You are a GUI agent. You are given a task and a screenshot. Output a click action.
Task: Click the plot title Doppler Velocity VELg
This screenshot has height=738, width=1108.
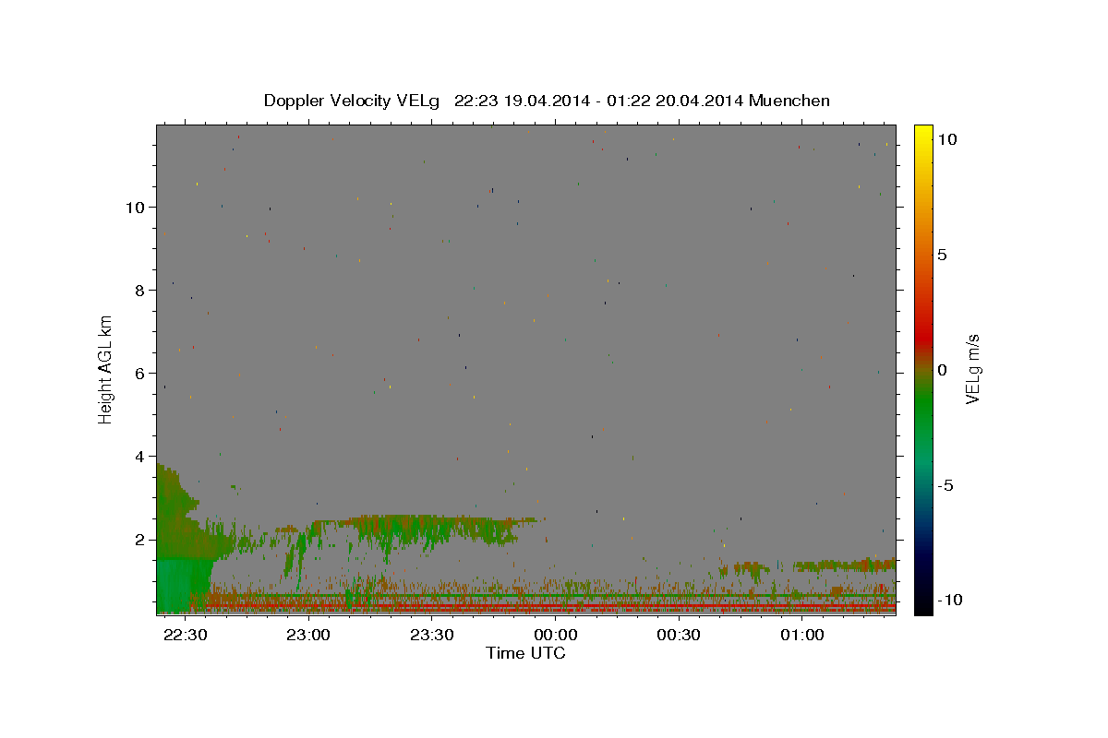352,101
